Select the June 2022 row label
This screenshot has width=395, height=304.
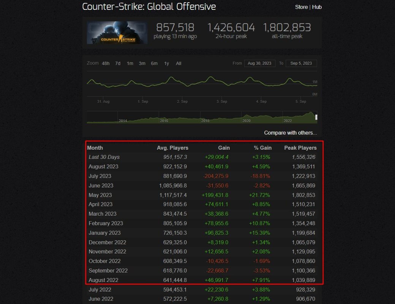pyautogui.click(x=101, y=299)
